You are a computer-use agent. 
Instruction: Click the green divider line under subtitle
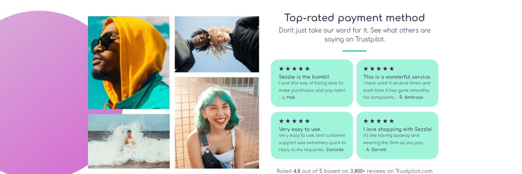pos(355,51)
